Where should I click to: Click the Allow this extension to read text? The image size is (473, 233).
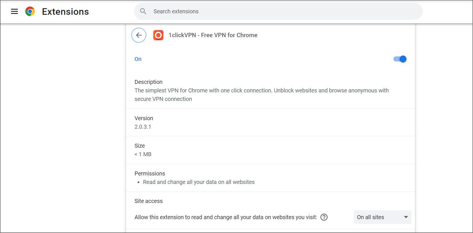(x=226, y=217)
